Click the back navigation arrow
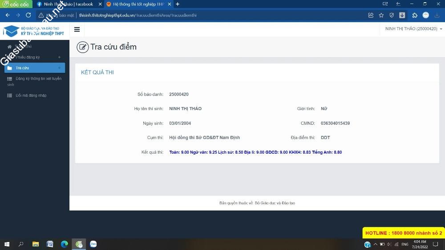The width and height of the screenshot is (445, 250). [8, 15]
